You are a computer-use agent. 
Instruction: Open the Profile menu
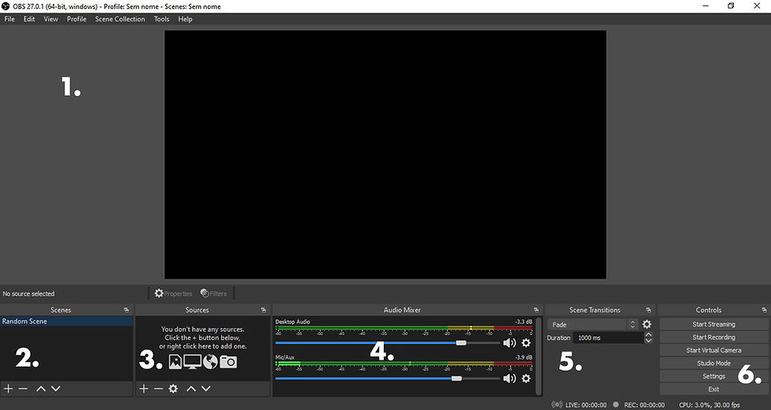tap(77, 19)
